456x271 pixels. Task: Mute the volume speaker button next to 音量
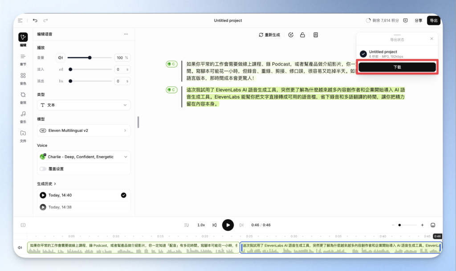(61, 57)
